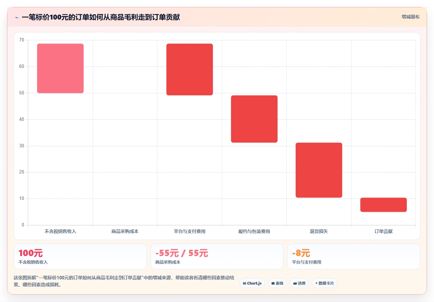Click the small red 订单贡献 bar

click(383, 205)
